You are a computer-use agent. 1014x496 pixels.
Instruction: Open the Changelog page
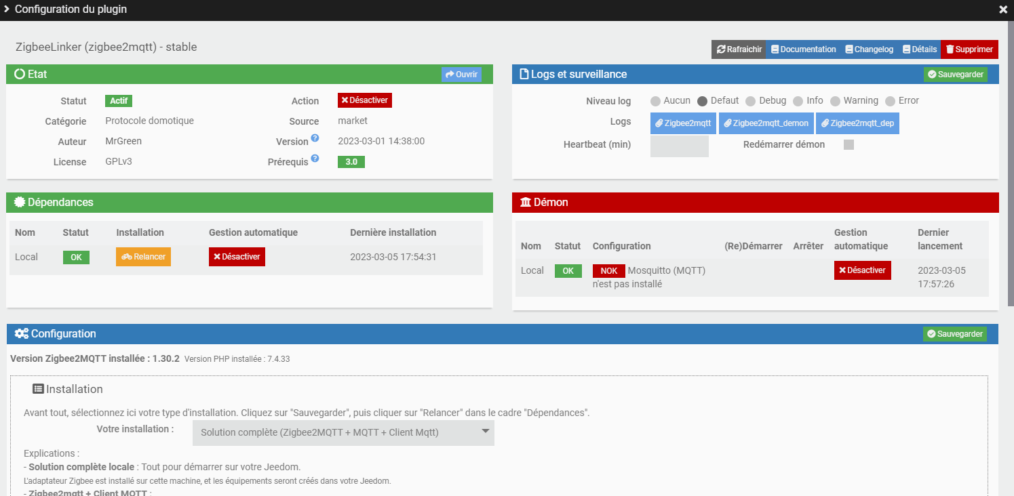click(x=869, y=49)
